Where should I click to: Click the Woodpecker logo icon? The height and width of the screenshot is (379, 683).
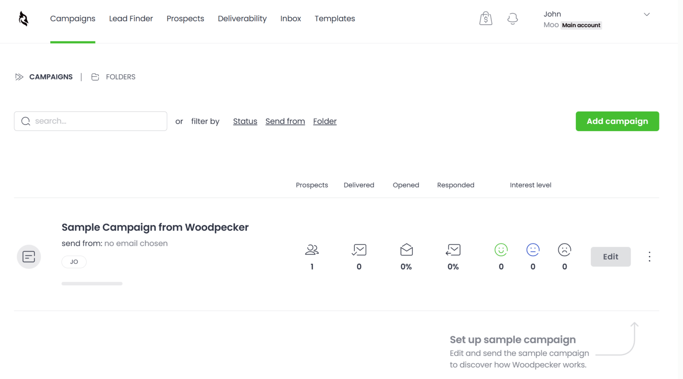click(x=24, y=19)
